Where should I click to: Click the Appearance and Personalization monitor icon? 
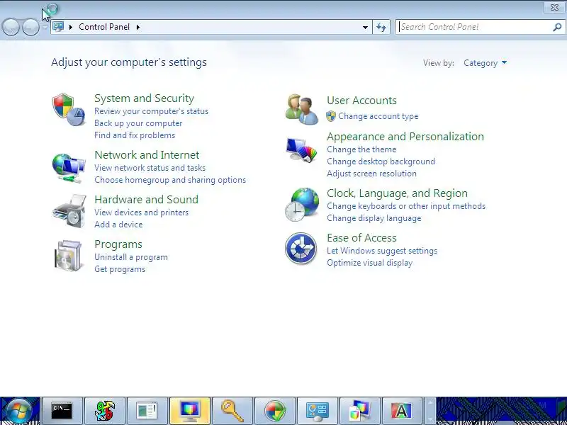301,149
